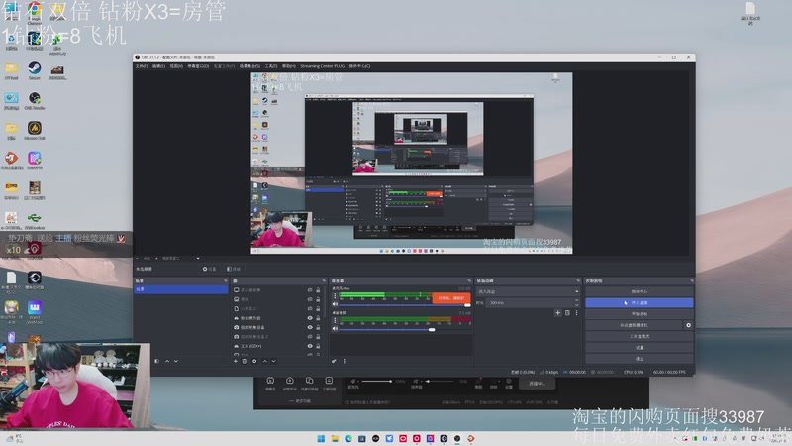
Task: Open the microphone channel three-dot options menu
Action: [x=335, y=296]
